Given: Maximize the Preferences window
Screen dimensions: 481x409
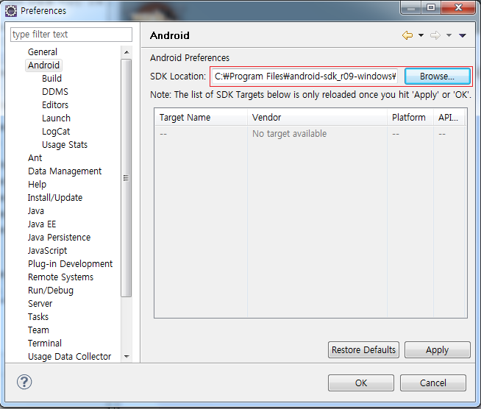Looking at the screenshot, I should 431,7.
